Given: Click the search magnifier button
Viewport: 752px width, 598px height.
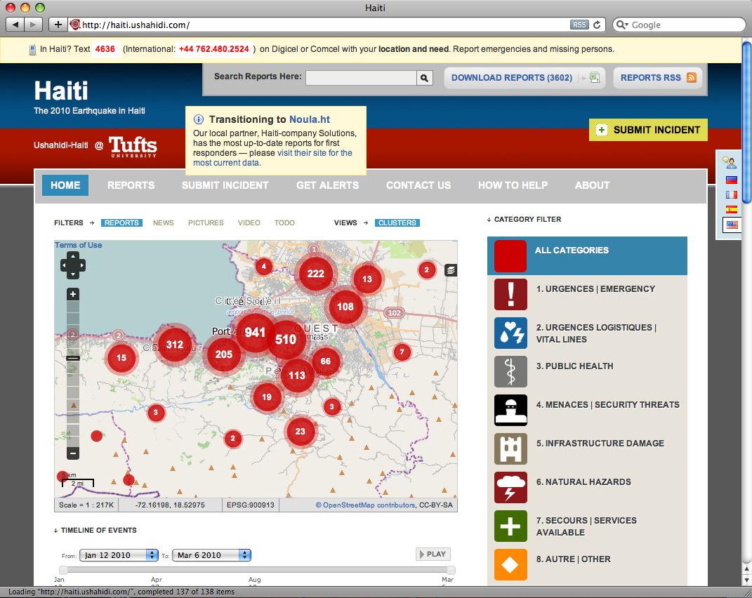Looking at the screenshot, I should (x=424, y=78).
